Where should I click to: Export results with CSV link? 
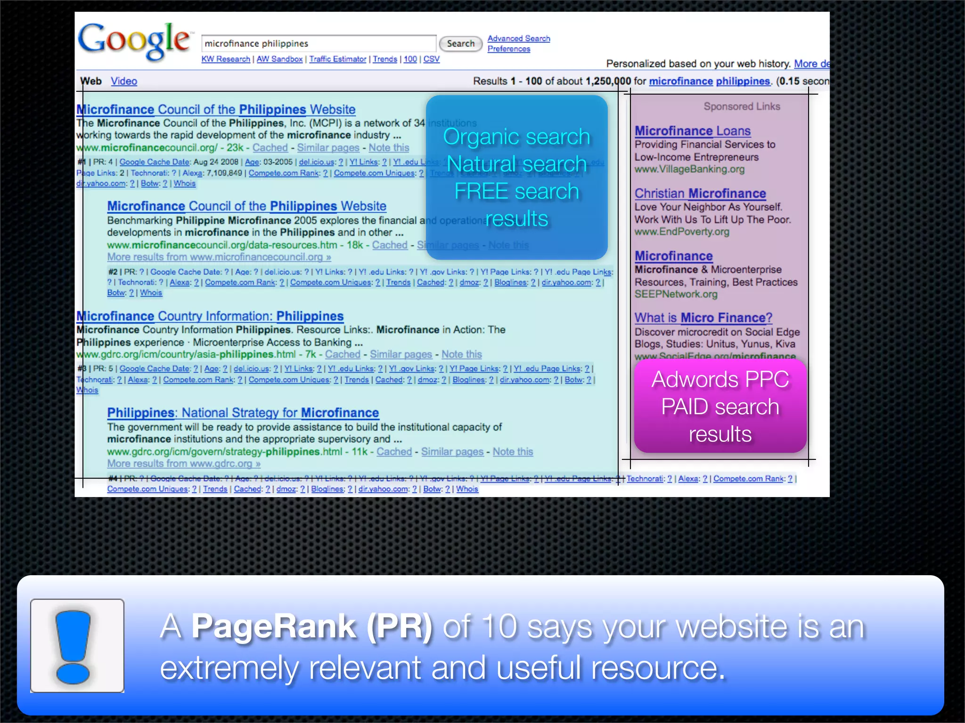pos(432,59)
